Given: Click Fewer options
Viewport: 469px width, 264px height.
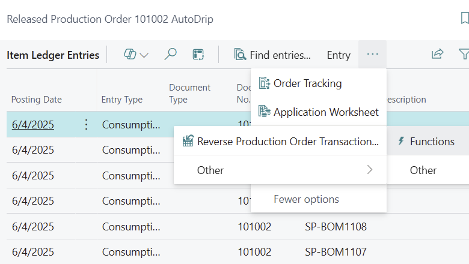Looking at the screenshot, I should tap(306, 199).
